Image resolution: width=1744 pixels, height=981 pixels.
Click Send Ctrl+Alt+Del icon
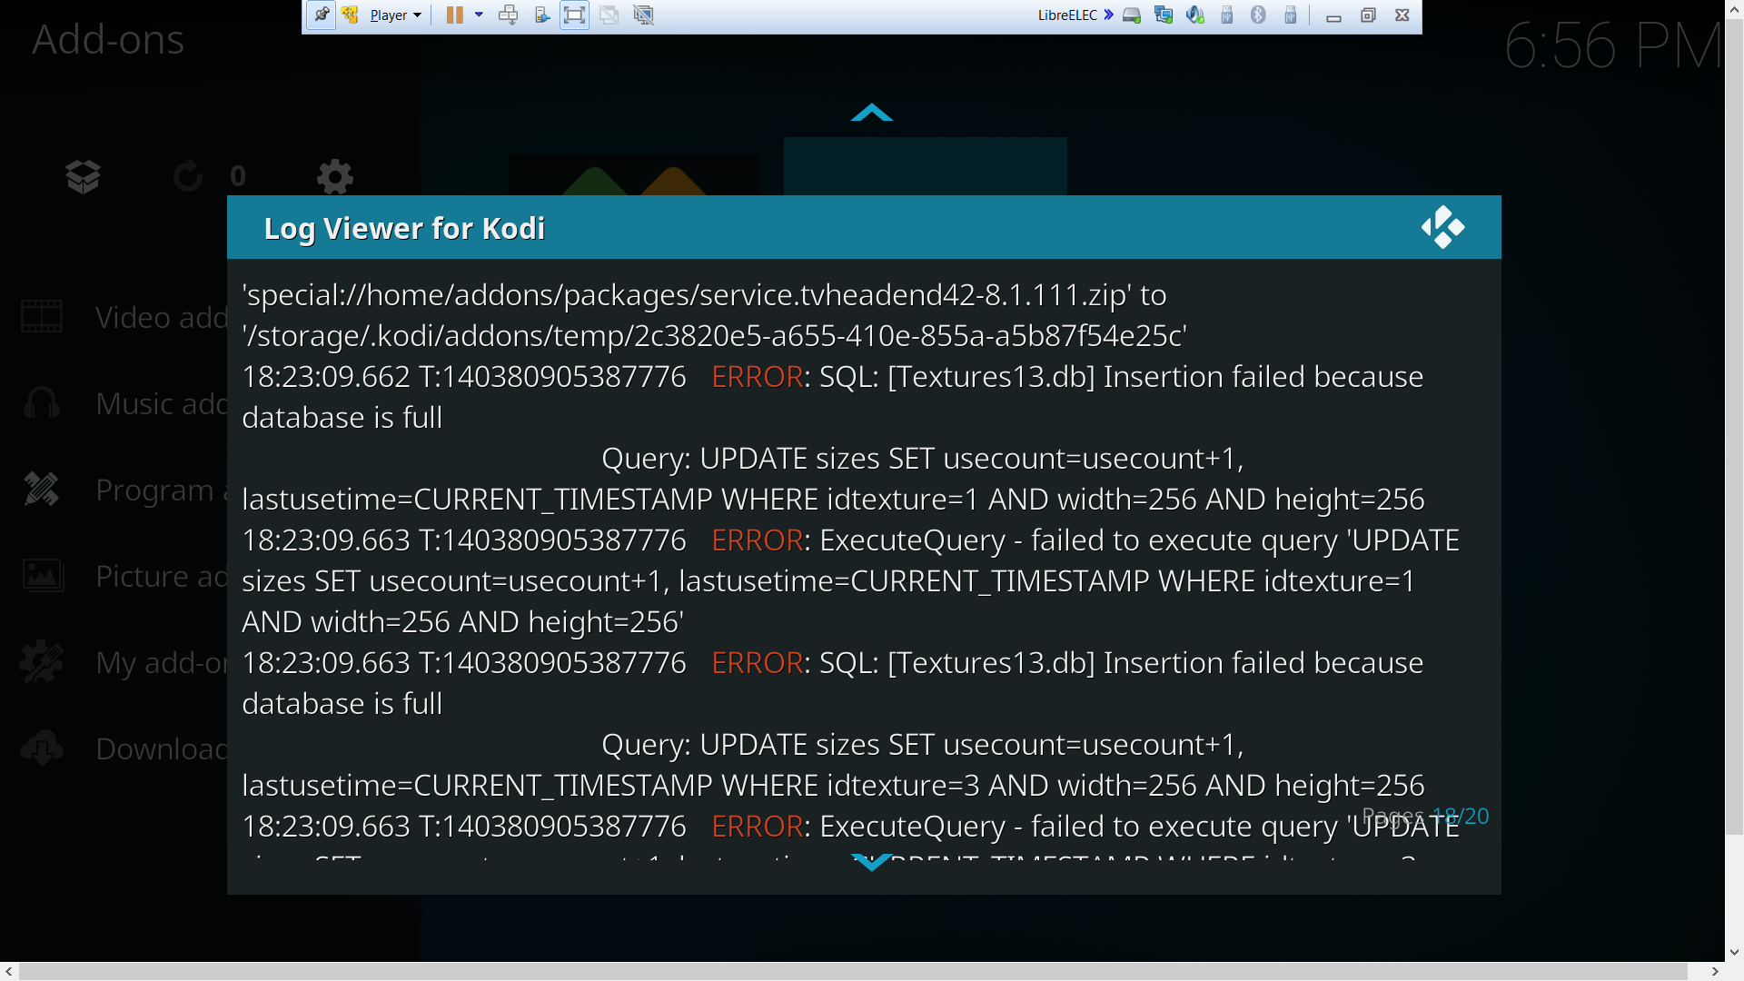pyautogui.click(x=508, y=15)
